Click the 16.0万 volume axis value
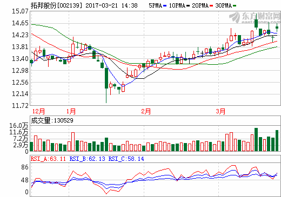The height and width of the screenshot is (197, 281). [19, 126]
